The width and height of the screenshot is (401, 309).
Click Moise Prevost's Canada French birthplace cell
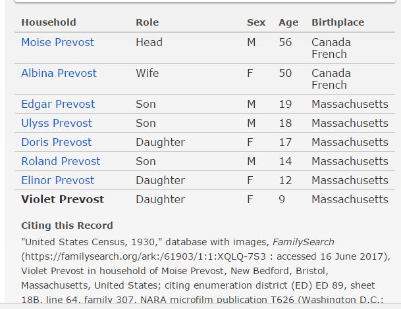tap(331, 48)
